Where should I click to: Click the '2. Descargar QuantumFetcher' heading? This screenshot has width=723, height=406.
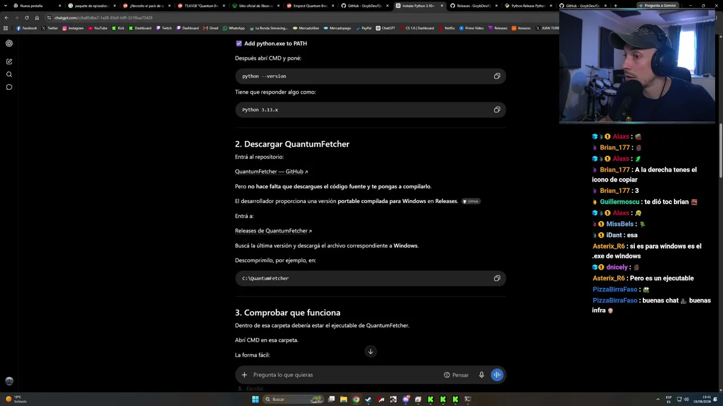coord(292,144)
